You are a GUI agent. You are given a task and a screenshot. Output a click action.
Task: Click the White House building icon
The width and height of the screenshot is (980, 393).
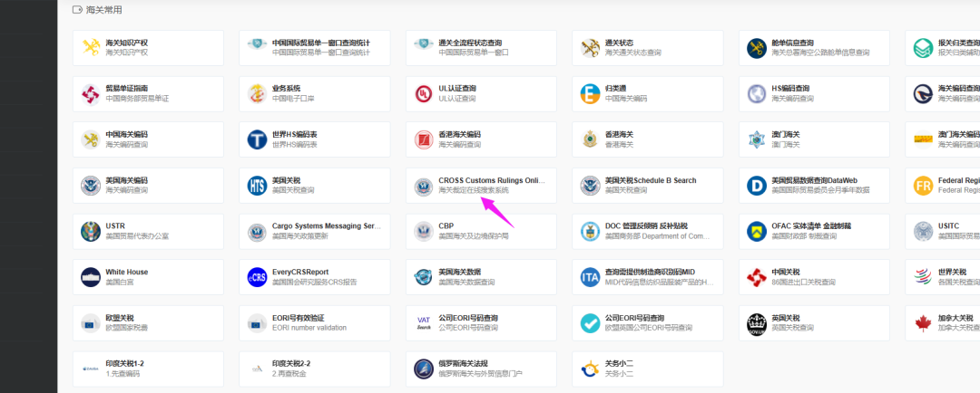pyautogui.click(x=91, y=278)
